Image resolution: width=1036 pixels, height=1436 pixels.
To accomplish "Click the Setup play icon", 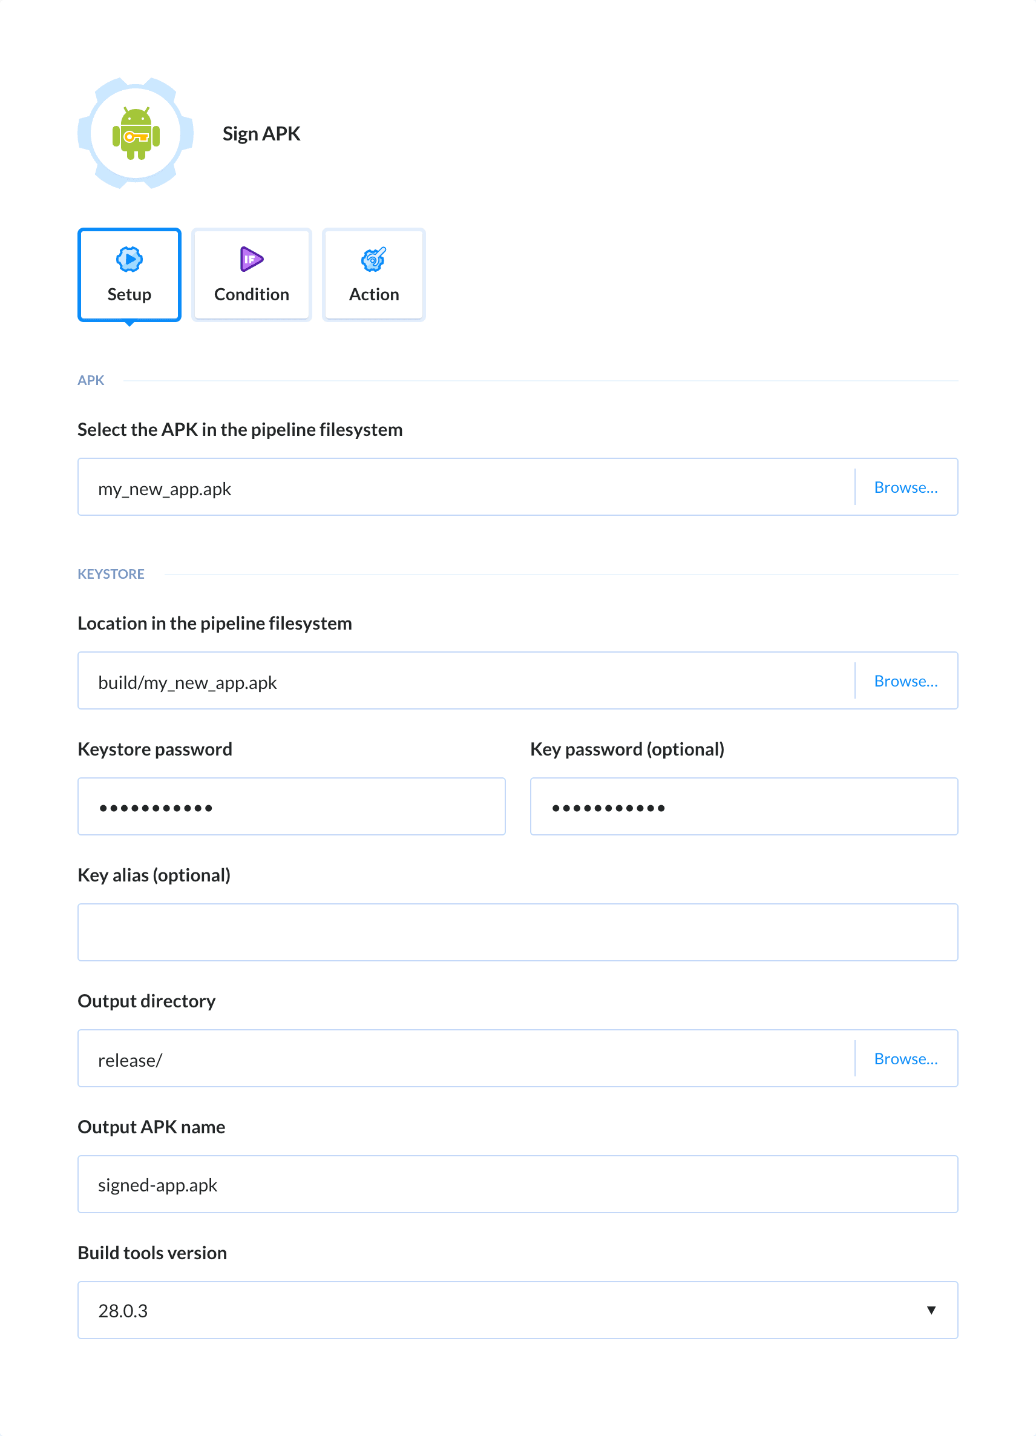I will tap(128, 259).
